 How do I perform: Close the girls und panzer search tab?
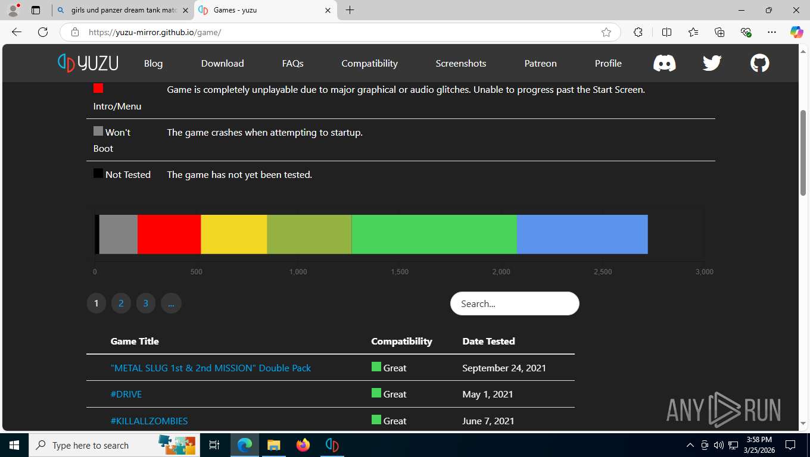(185, 10)
